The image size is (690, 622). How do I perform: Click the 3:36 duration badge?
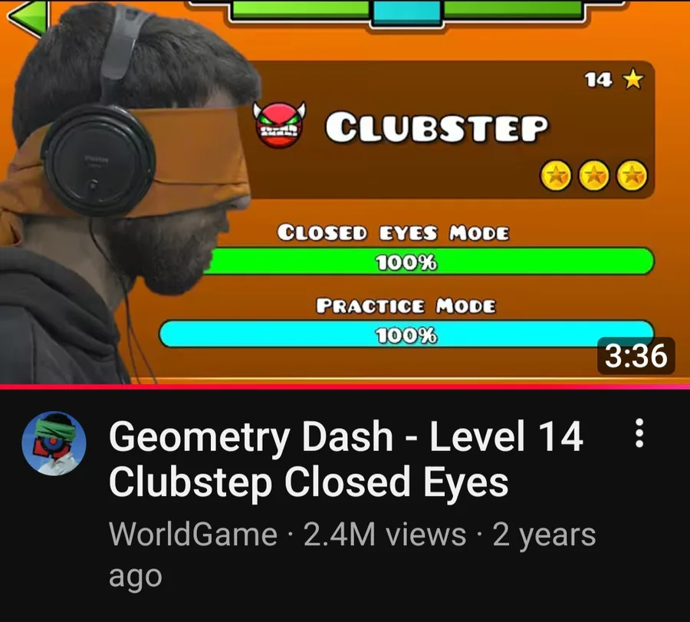[x=636, y=356]
